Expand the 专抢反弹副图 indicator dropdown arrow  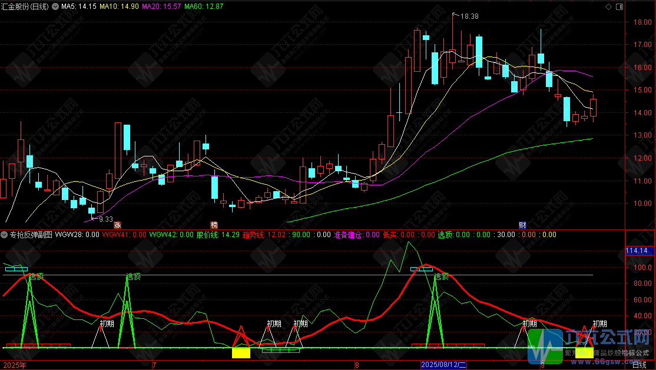4,235
